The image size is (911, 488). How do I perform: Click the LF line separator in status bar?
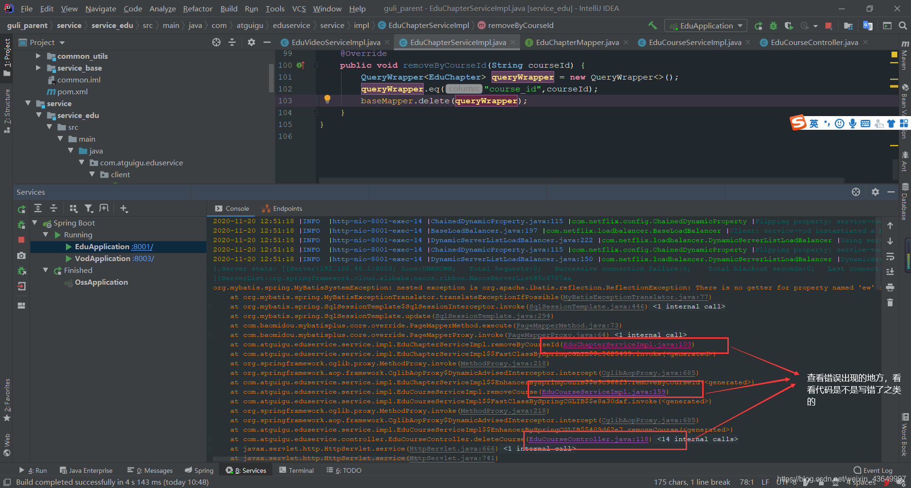coord(765,482)
